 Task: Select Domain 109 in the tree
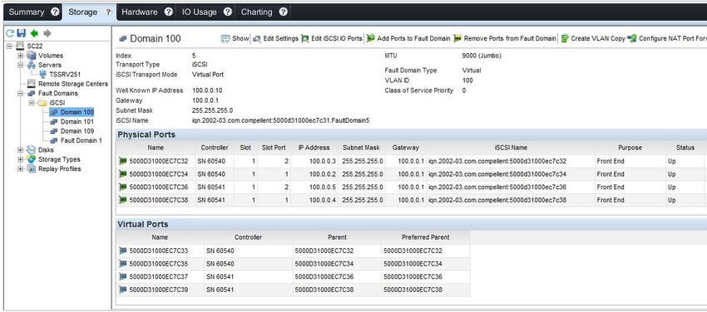tap(77, 131)
